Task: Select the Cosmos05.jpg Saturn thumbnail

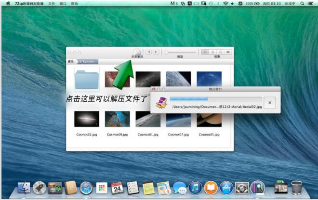Action: 209,120
